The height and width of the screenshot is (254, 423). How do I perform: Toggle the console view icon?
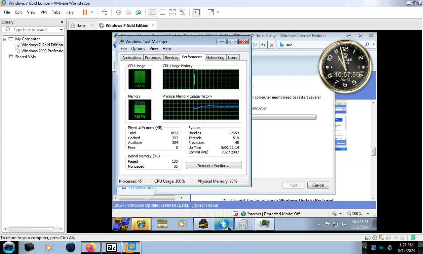[196, 12]
